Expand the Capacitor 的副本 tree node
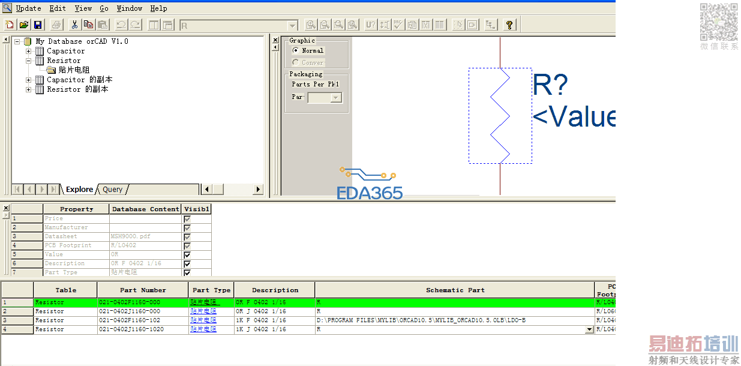 pyautogui.click(x=28, y=80)
